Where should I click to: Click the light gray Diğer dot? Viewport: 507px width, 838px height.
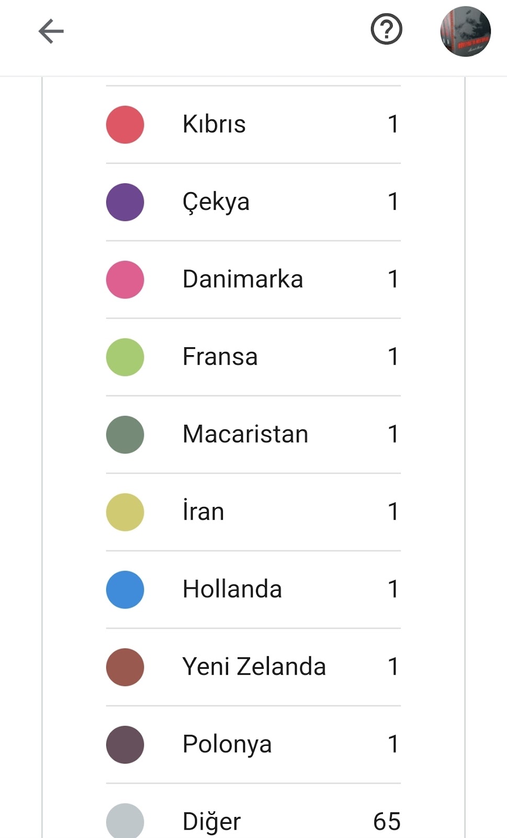pos(125,821)
